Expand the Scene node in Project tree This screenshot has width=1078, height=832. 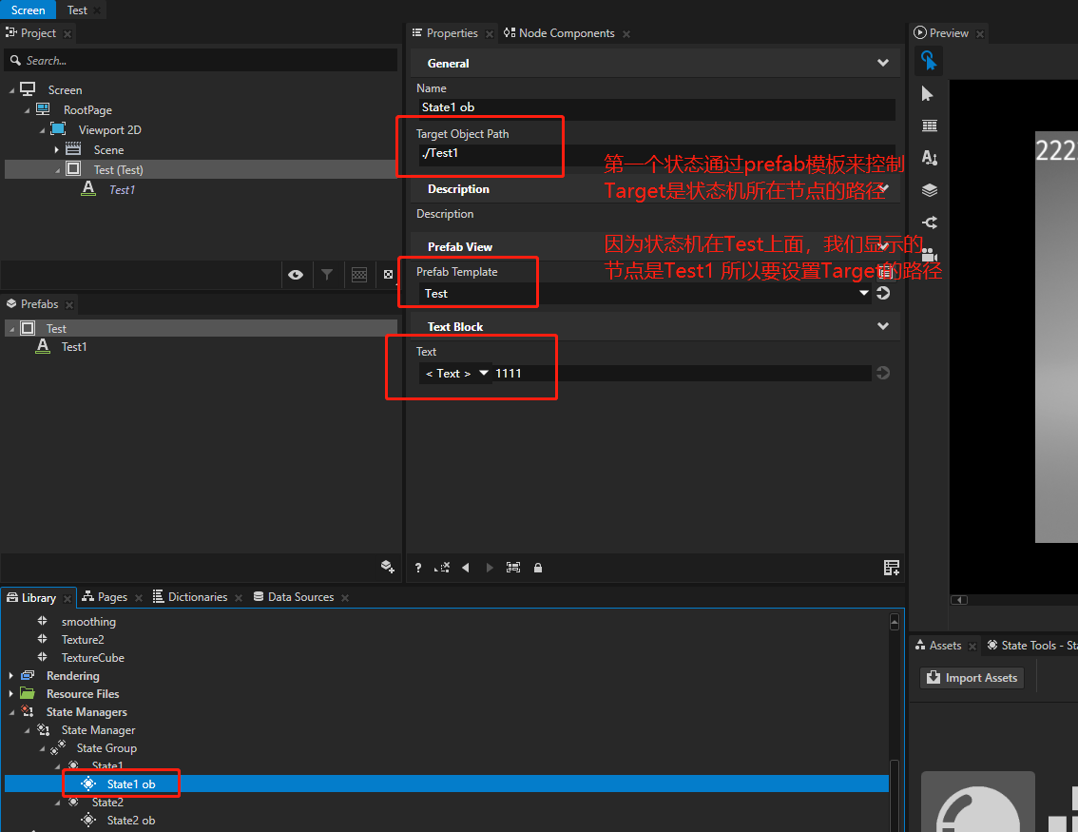(56, 149)
